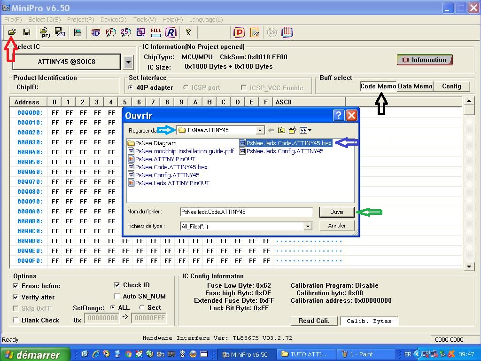Enable the Auto SN_NUM checkbox
This screenshot has height=361, width=481.
click(117, 296)
